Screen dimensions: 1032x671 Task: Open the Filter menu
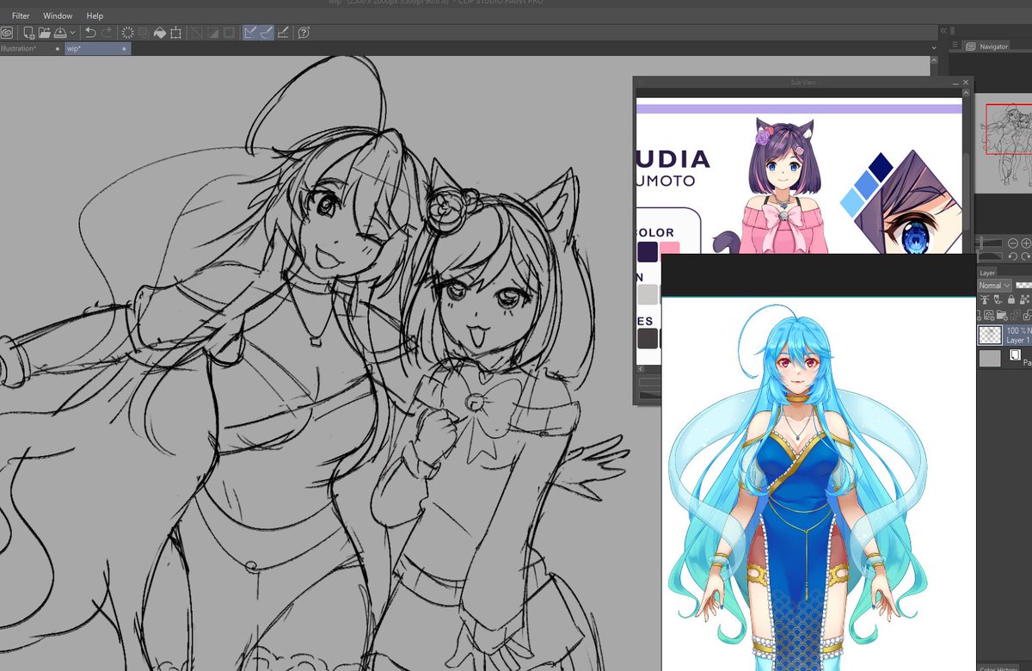(x=21, y=15)
